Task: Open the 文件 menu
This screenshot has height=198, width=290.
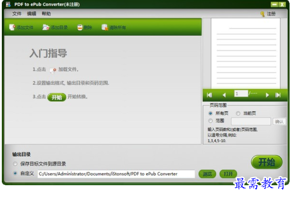Action: [x=17, y=14]
